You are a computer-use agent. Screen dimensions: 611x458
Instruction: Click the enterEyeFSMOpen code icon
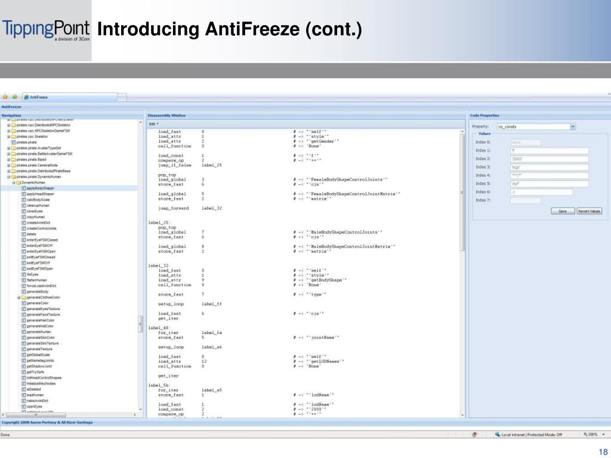(x=24, y=252)
